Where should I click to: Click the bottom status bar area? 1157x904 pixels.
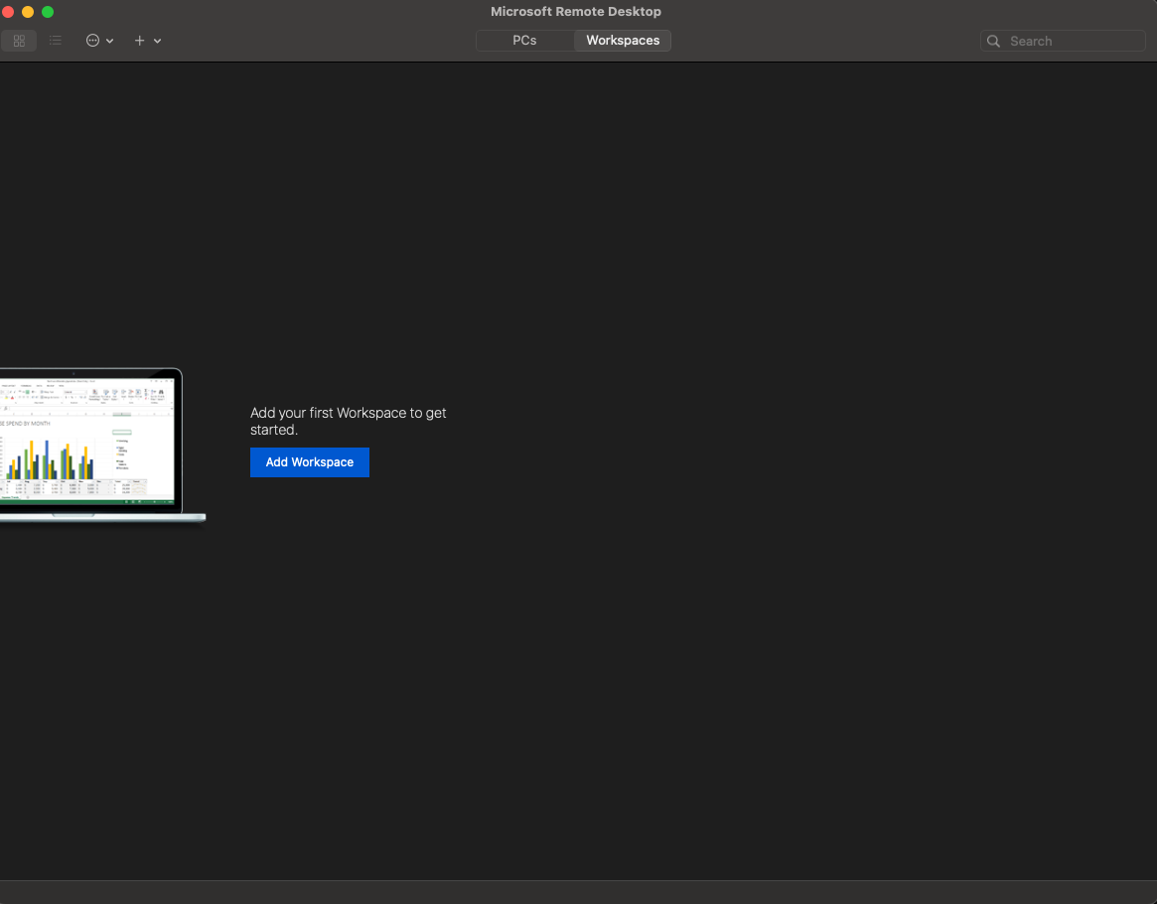(578, 891)
